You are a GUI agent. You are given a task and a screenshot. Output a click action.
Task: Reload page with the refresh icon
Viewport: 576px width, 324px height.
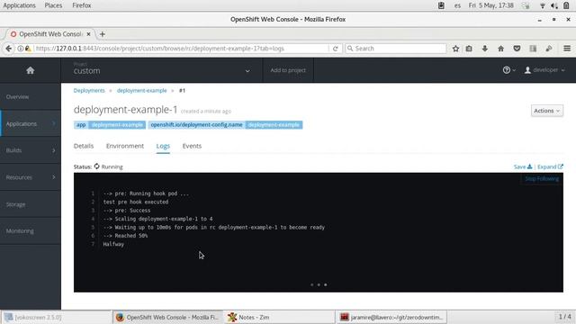click(x=335, y=49)
